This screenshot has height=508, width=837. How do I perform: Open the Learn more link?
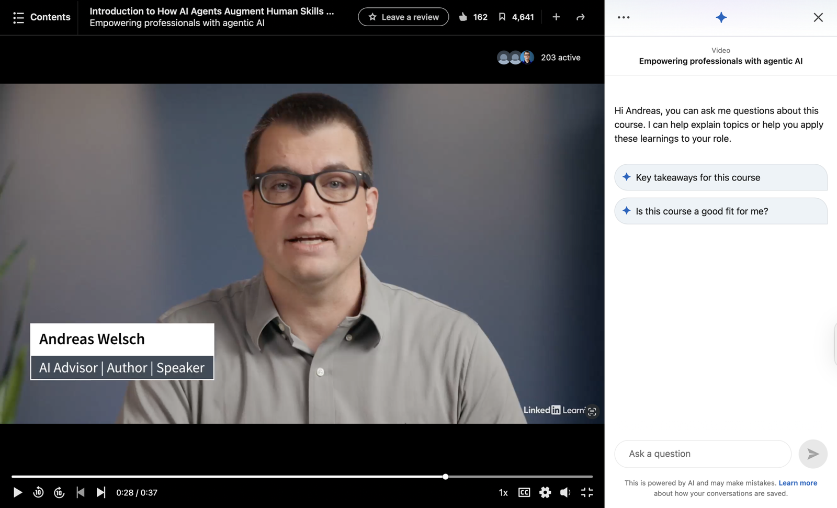(x=797, y=483)
